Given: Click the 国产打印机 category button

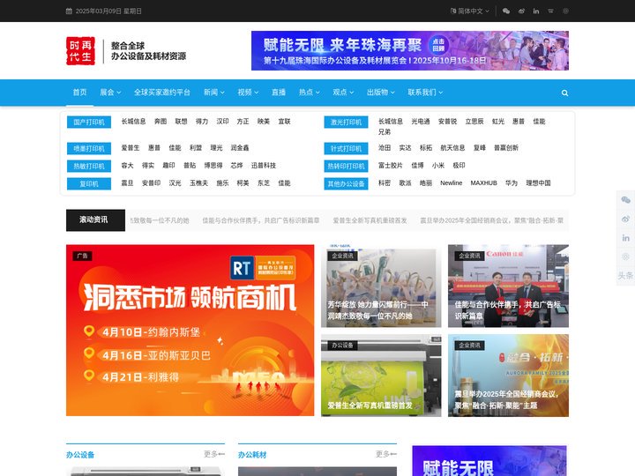Looking at the screenshot, I should pyautogui.click(x=89, y=122).
